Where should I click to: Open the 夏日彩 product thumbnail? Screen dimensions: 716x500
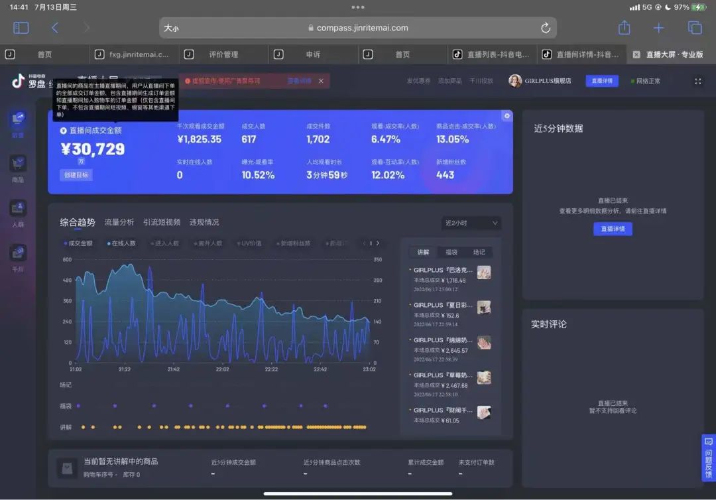[484, 307]
